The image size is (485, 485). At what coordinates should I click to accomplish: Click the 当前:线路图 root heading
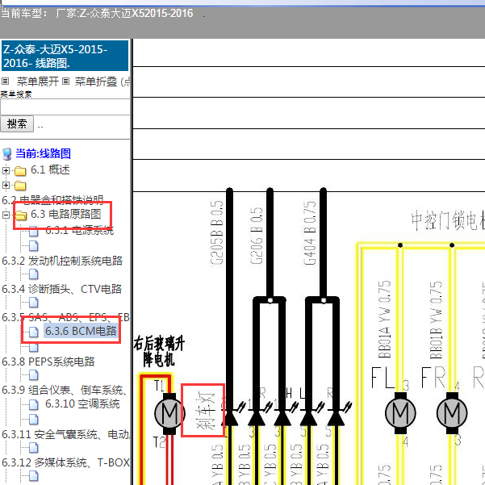pos(43,153)
